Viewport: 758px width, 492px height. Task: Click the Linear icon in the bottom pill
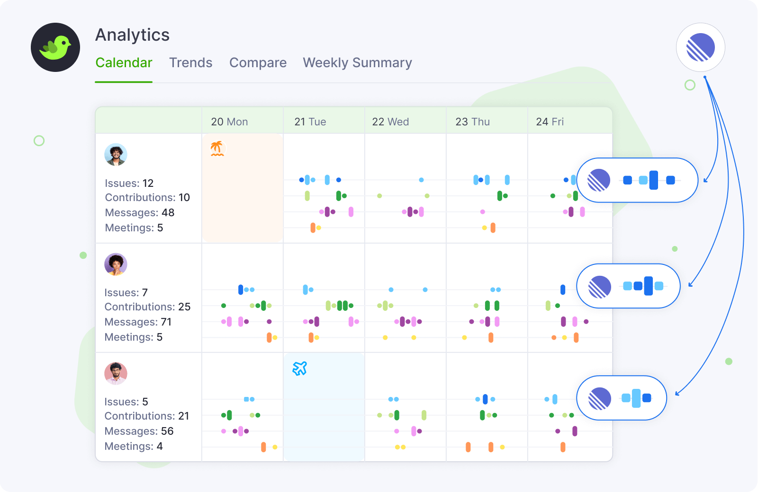pyautogui.click(x=600, y=398)
